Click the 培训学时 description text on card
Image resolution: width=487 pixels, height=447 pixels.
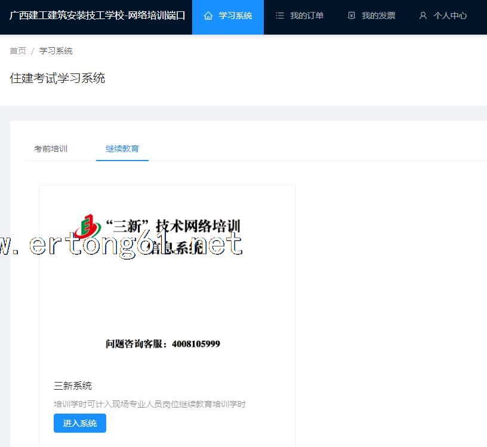click(x=149, y=404)
